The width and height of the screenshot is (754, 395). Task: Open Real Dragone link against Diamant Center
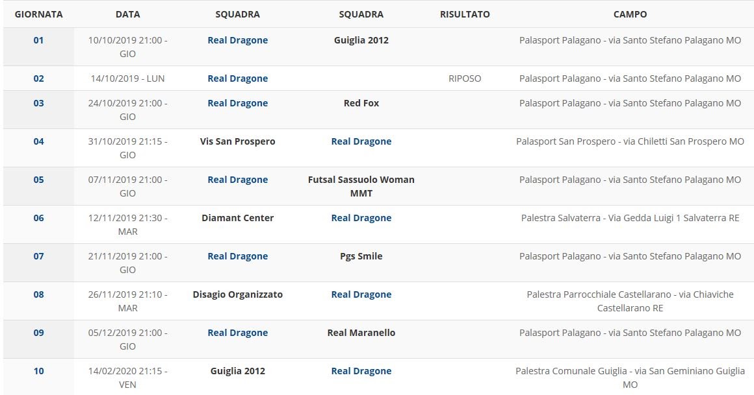click(361, 218)
